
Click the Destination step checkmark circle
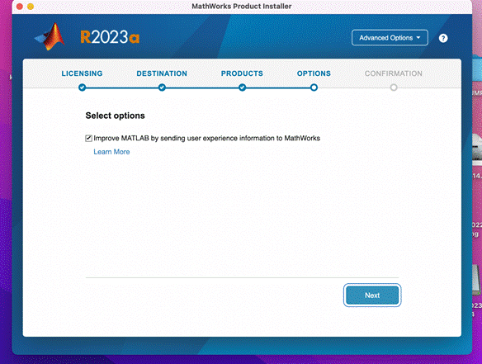tap(162, 87)
